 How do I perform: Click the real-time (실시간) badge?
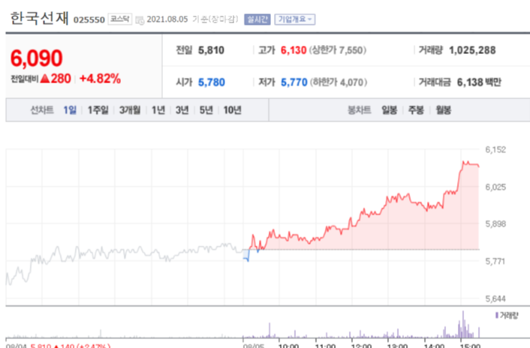(257, 19)
